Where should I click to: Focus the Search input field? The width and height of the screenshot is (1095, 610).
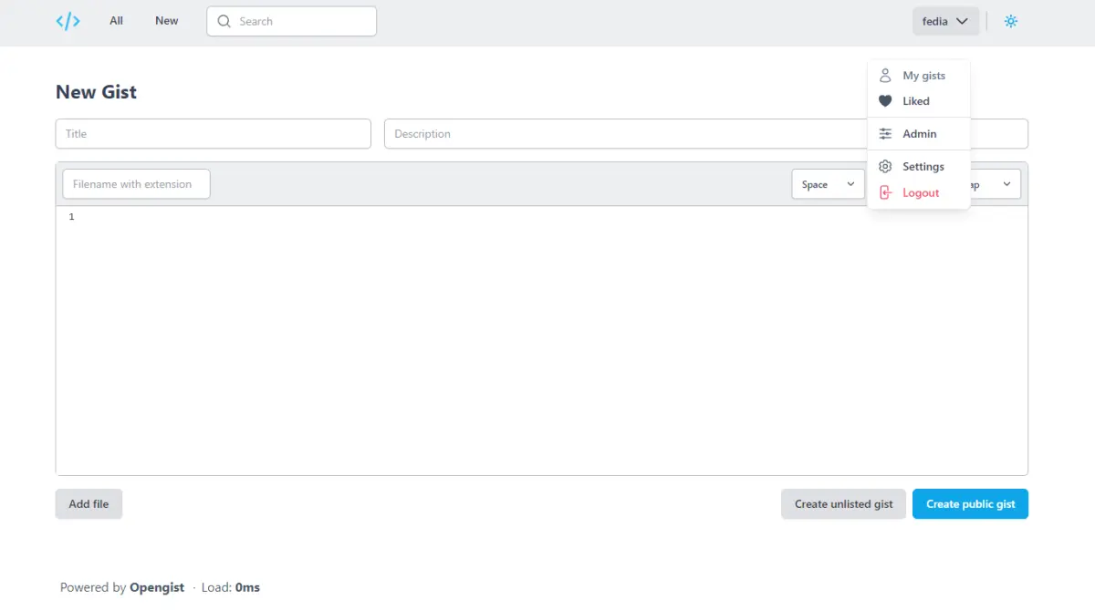point(292,21)
